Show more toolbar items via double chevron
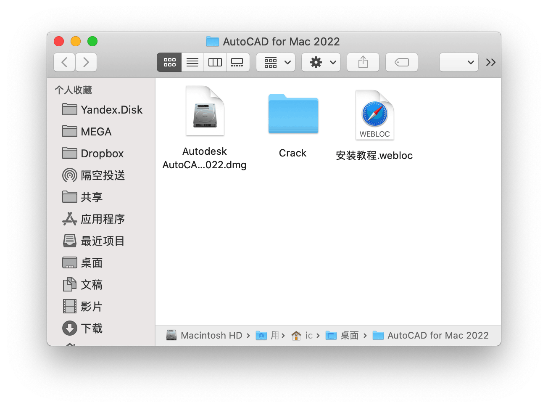 coord(490,62)
